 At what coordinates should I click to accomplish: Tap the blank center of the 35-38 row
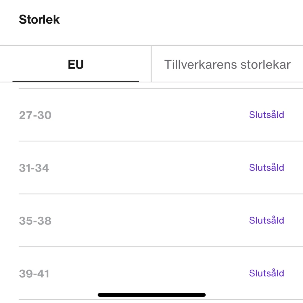point(151,221)
